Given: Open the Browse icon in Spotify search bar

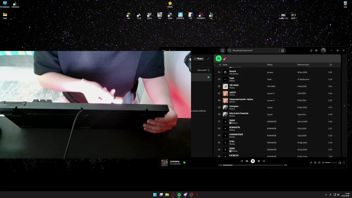Looking at the screenshot, I should point(282,50).
